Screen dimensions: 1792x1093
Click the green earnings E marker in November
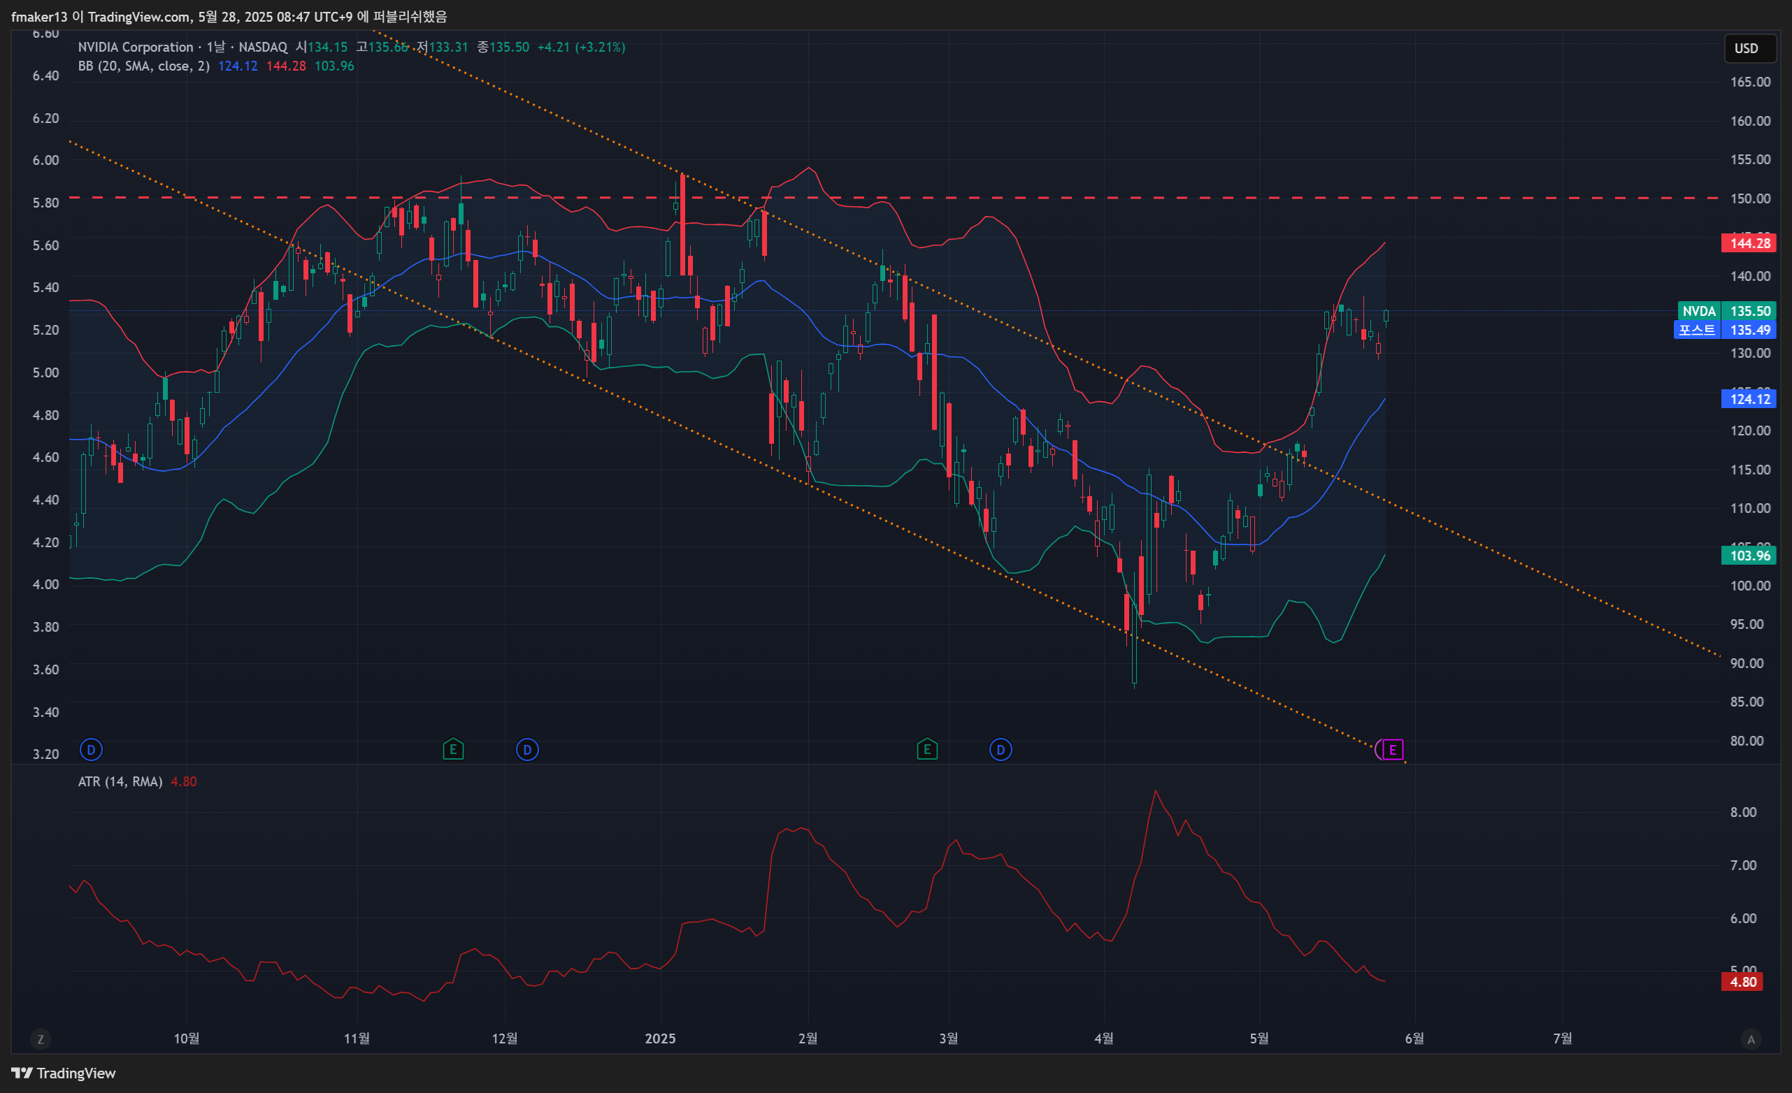[453, 749]
